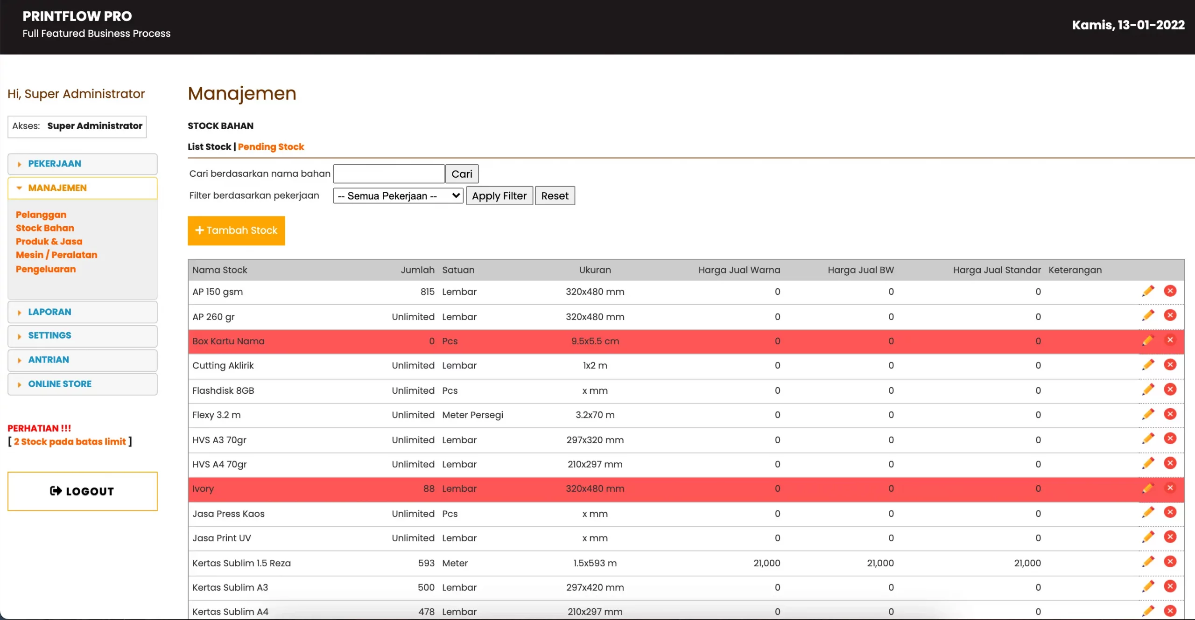Switch to the Pending Stock tab
1195x620 pixels.
[271, 147]
